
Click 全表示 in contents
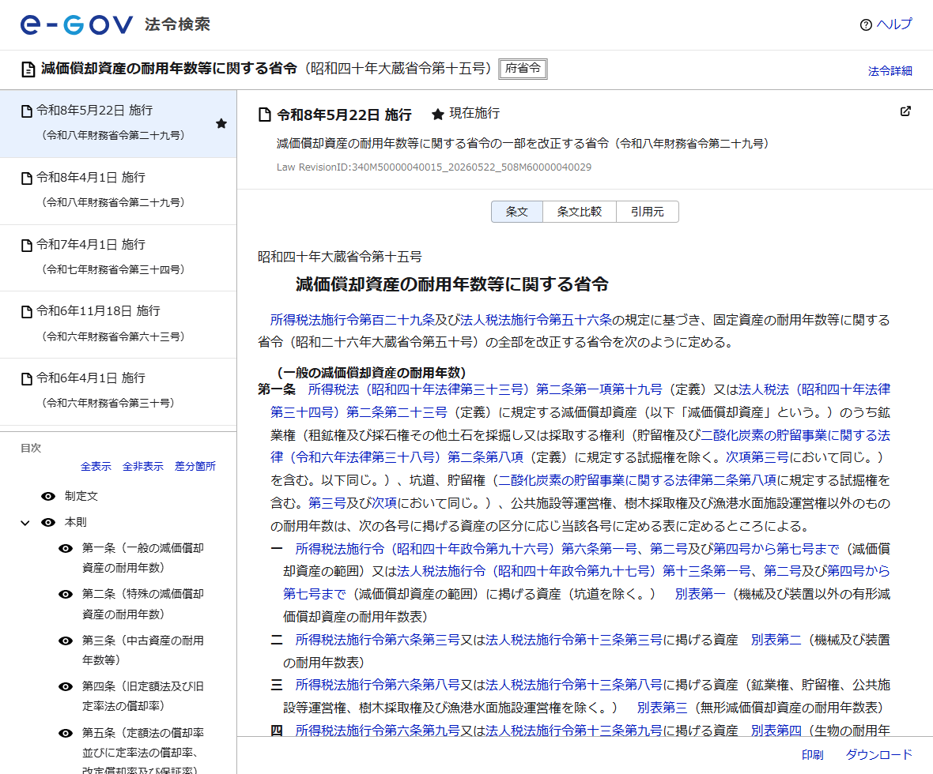pos(96,467)
